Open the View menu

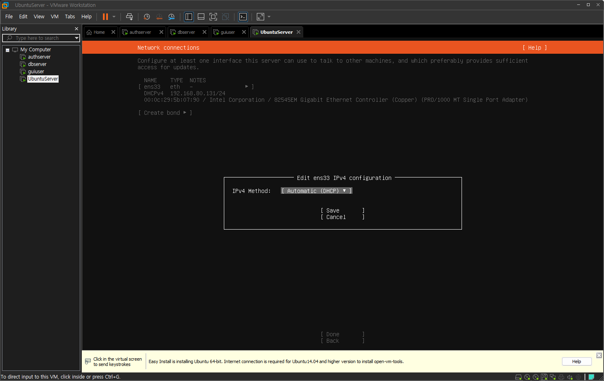click(x=39, y=17)
